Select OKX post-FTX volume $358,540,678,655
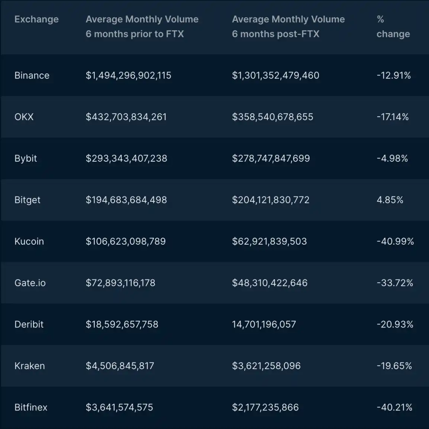429x429 pixels. click(x=272, y=117)
